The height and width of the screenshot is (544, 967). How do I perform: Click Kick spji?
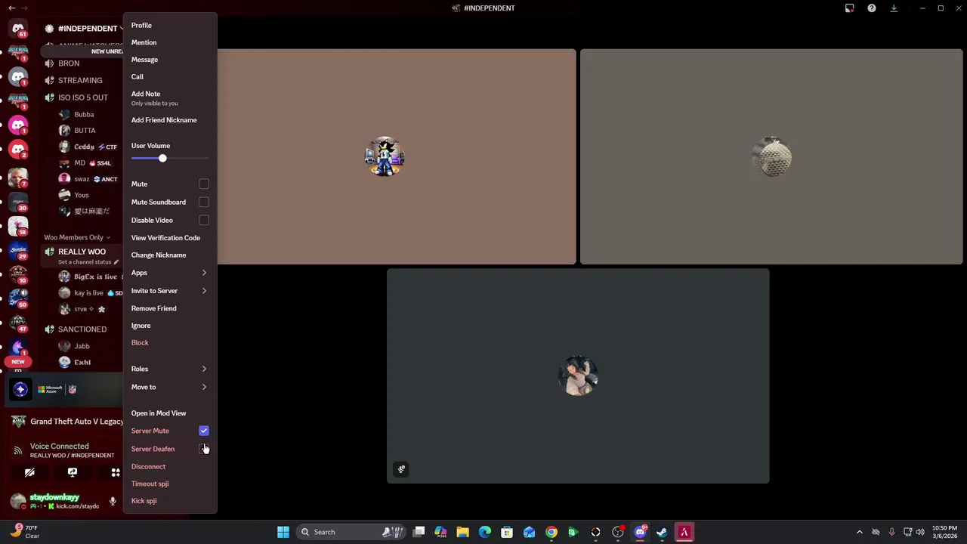coord(170,501)
